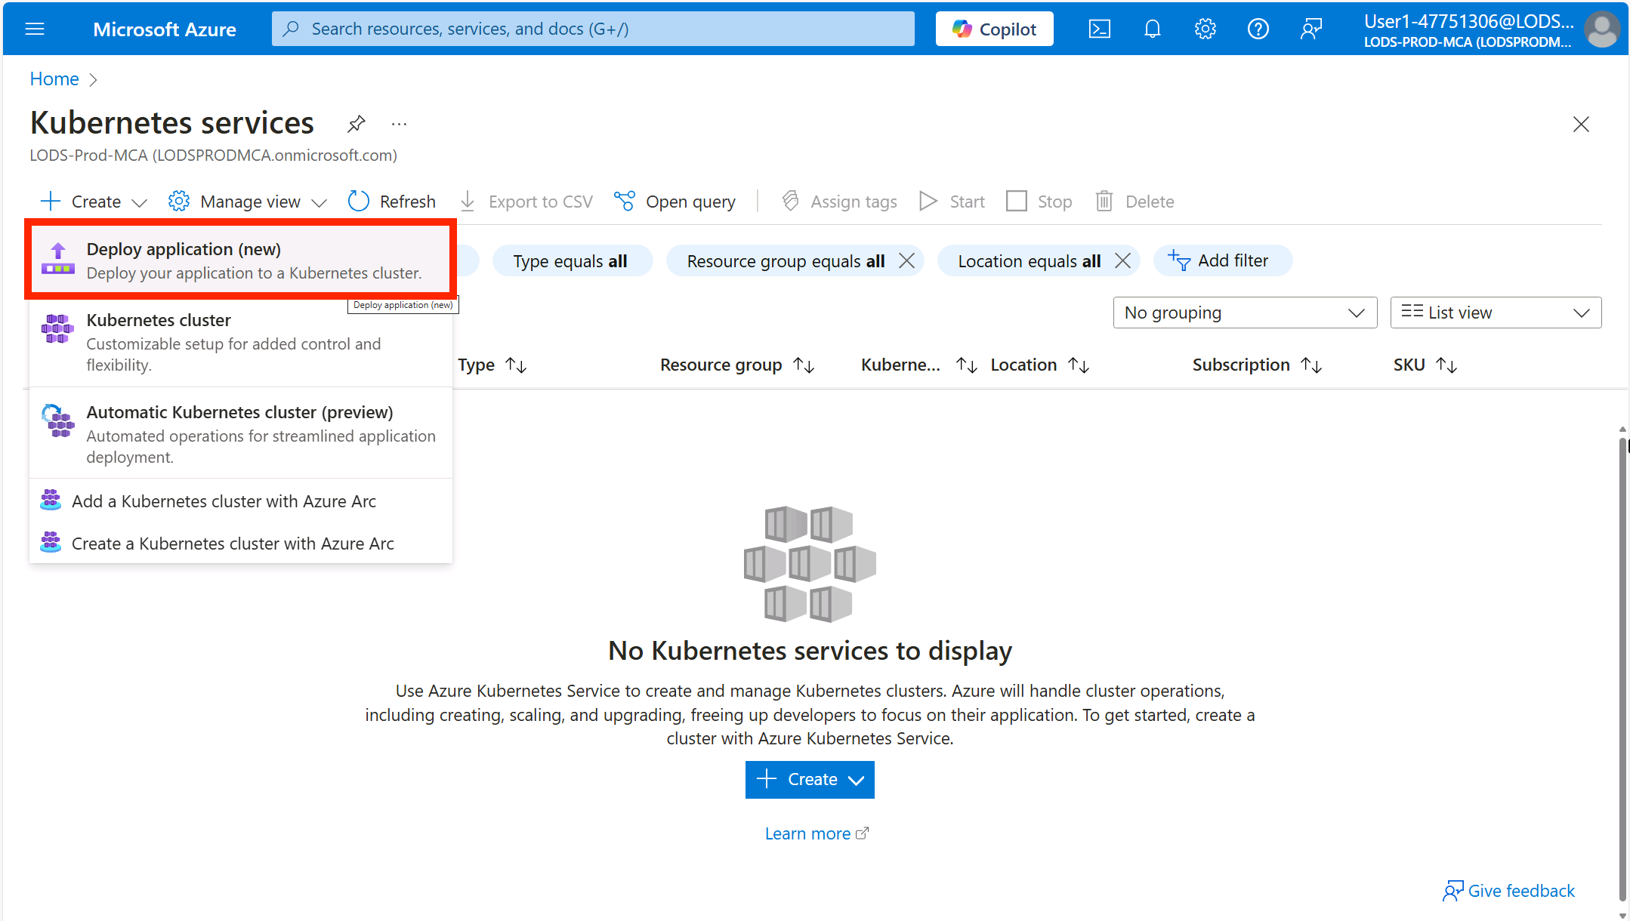Remove the Resource group filter
The width and height of the screenshot is (1630, 921).
[x=906, y=260]
